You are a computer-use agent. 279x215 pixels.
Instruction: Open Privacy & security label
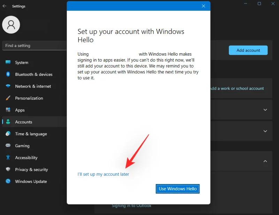coord(31,169)
